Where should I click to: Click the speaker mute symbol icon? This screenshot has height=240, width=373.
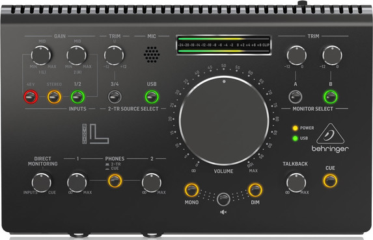(223, 212)
